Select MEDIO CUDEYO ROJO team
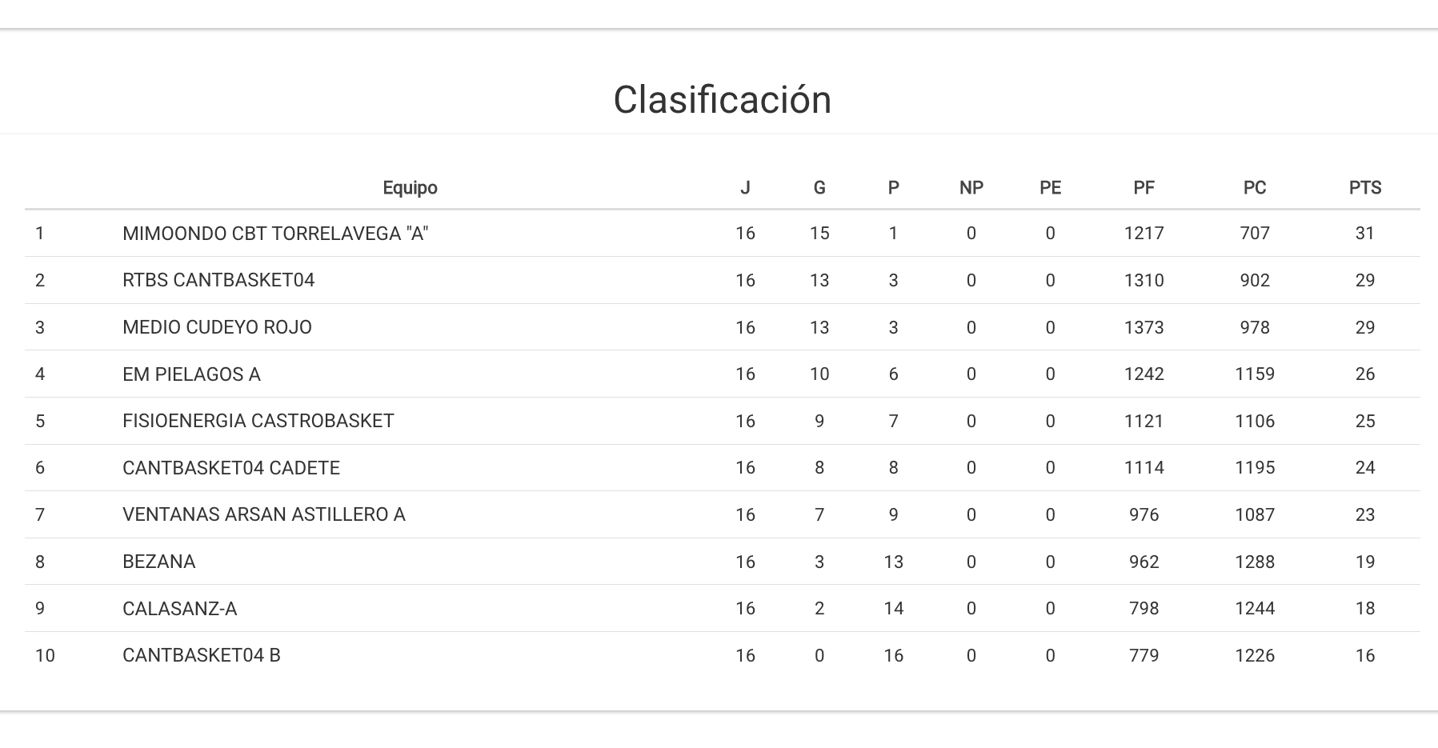The image size is (1438, 748). (x=217, y=327)
